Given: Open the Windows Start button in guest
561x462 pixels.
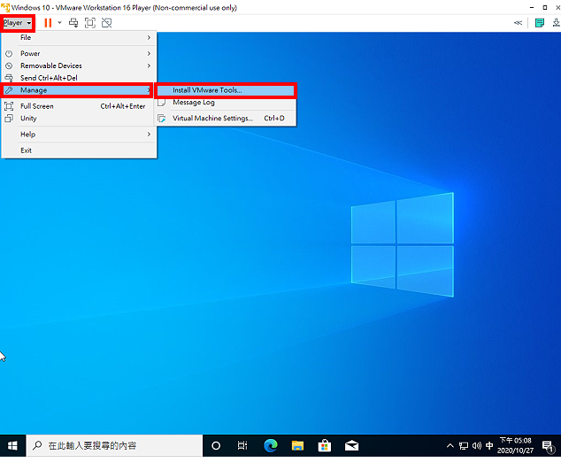Looking at the screenshot, I should tap(12, 446).
